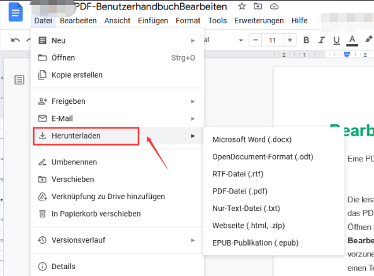The image size is (374, 276).
Task: Toggle italic formatting
Action: (x=322, y=40)
